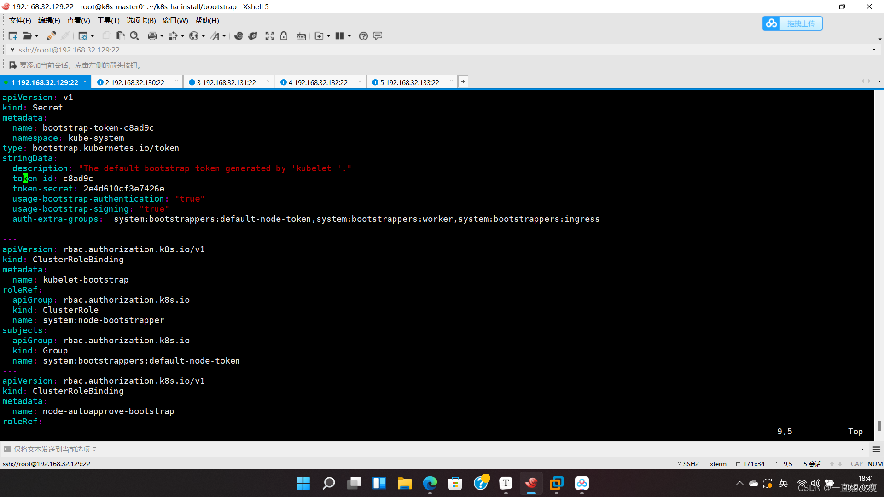Click the 拖拽上传 cloud upload button
This screenshot has height=497, width=884.
coord(792,23)
